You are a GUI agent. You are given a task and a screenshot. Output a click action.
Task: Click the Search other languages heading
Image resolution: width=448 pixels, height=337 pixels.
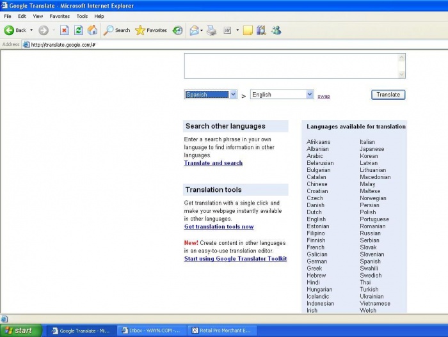[225, 126]
